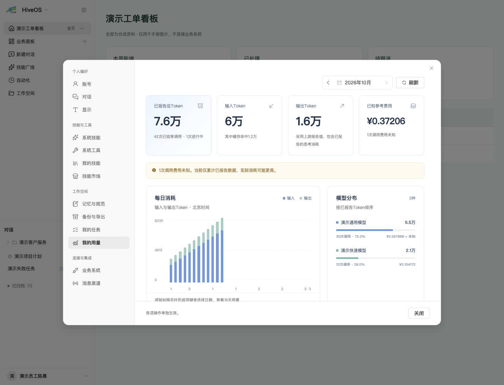
Task: Go to next month with right chevron
Action: pos(386,83)
